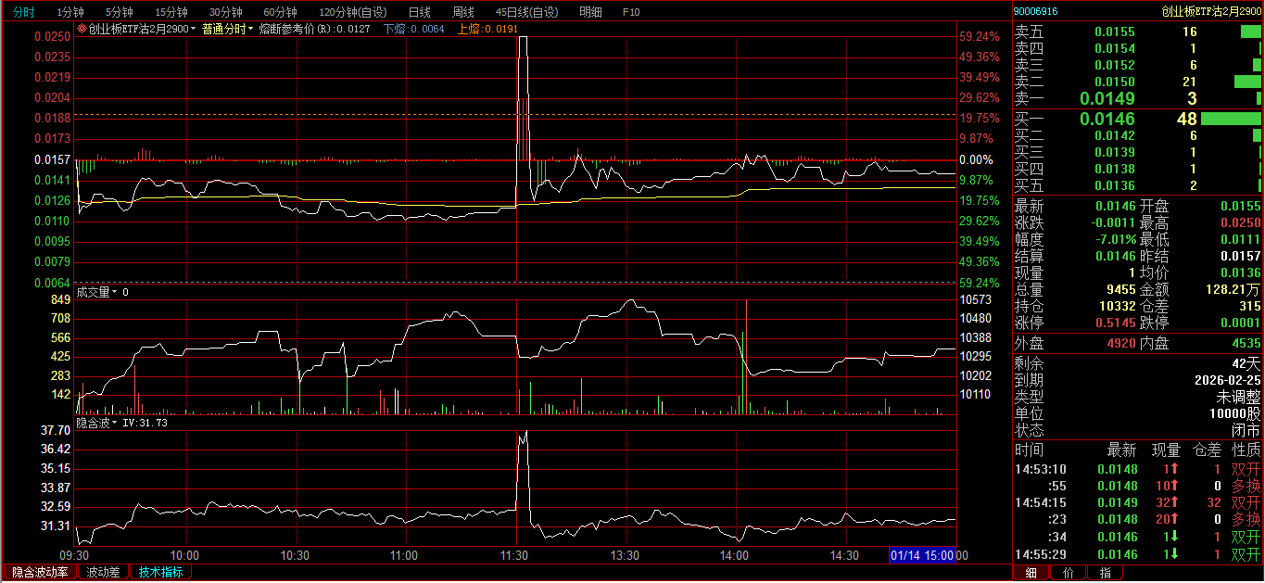The image size is (1265, 583).
Task: Toggle the 指 indicator panel button
Action: [1105, 574]
